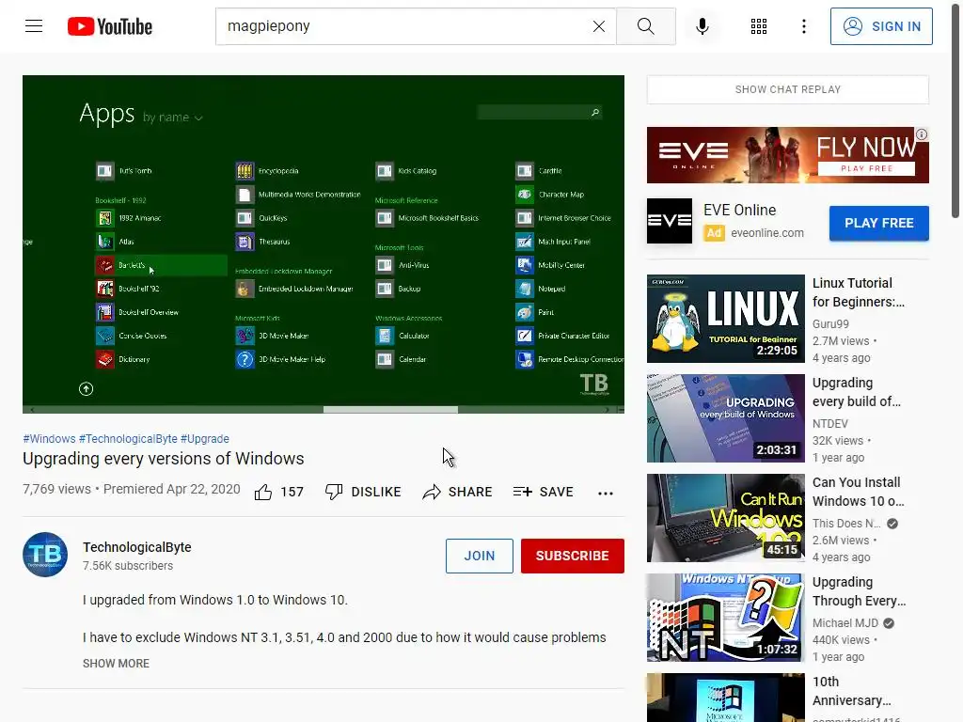Open the TechnologicalByte channel name link
The width and height of the screenshot is (963, 722).
click(137, 547)
